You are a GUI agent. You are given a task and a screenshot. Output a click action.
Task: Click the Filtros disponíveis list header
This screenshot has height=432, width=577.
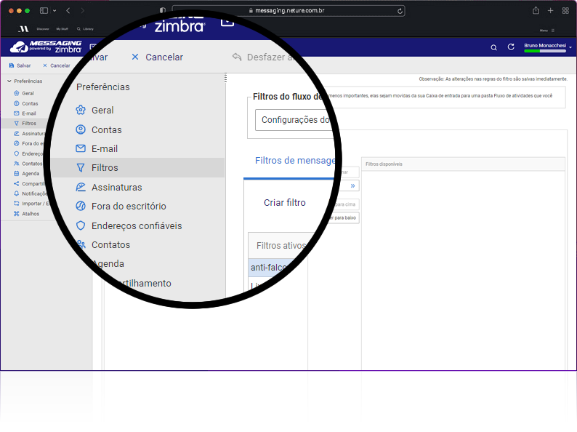coord(463,164)
